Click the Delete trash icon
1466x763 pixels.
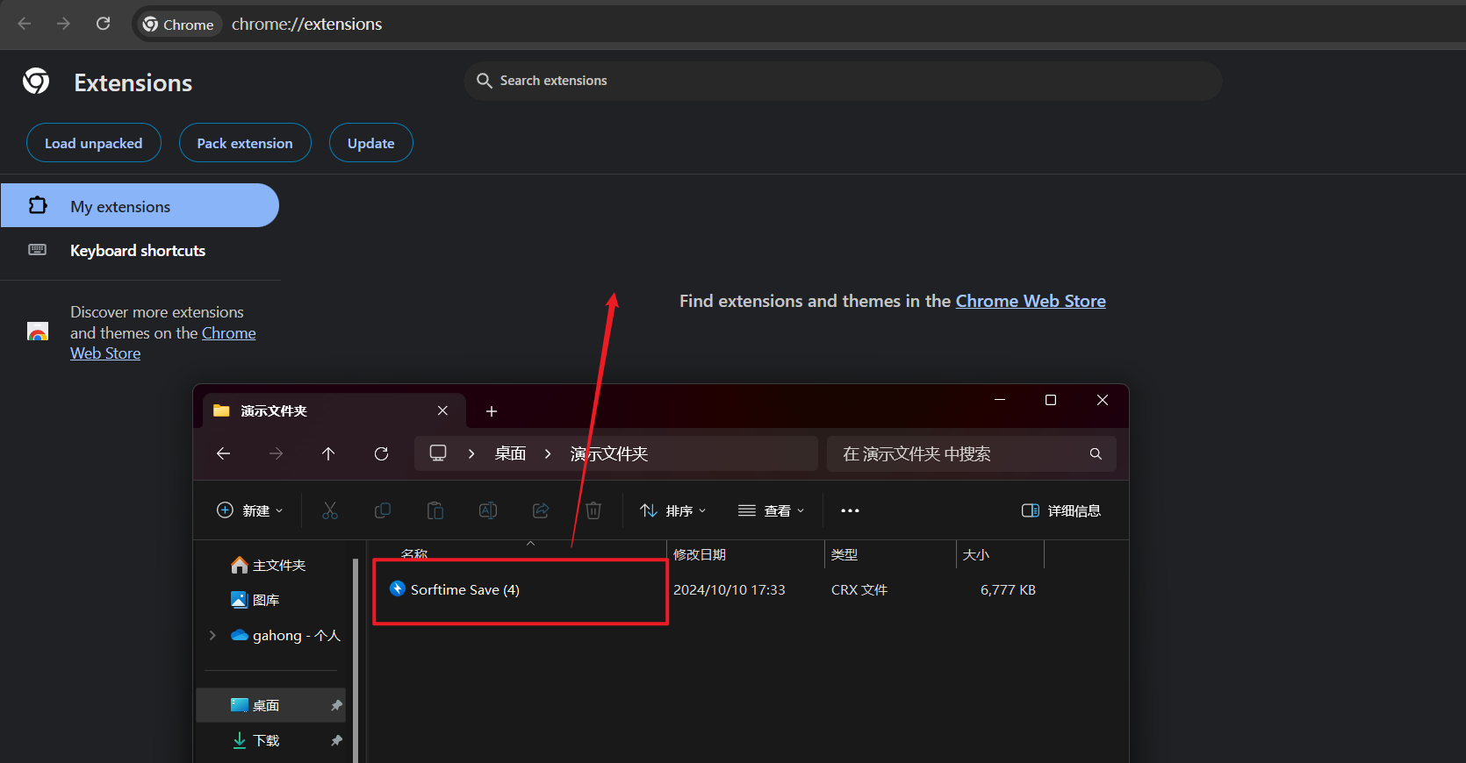593,510
